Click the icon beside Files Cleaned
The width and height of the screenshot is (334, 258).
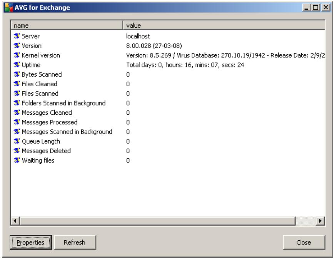click(x=17, y=84)
